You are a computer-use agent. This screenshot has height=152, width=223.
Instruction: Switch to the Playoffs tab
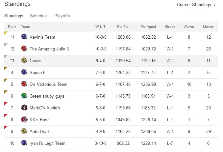62,16
